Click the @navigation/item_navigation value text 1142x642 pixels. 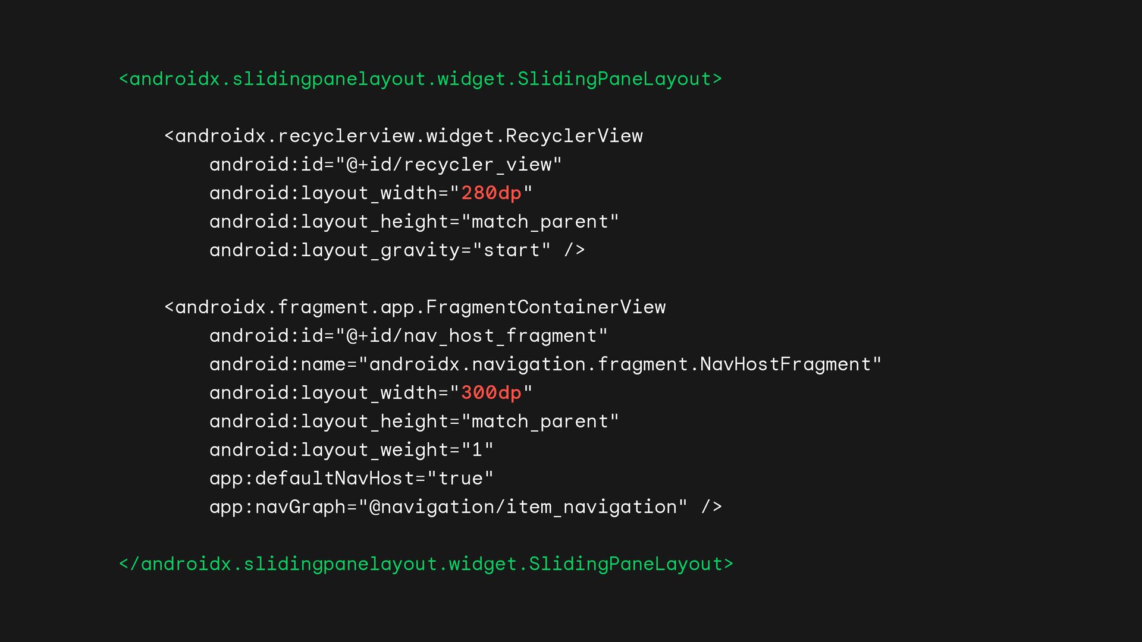[x=523, y=507]
